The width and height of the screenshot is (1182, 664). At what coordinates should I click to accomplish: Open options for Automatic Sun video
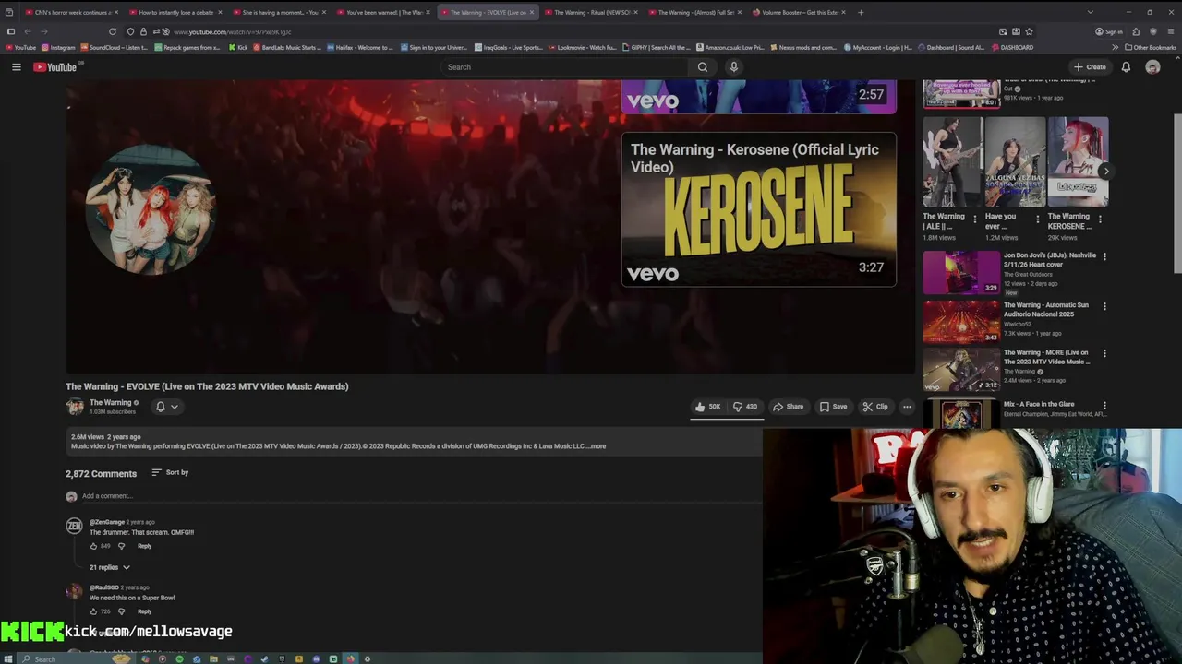pyautogui.click(x=1104, y=306)
